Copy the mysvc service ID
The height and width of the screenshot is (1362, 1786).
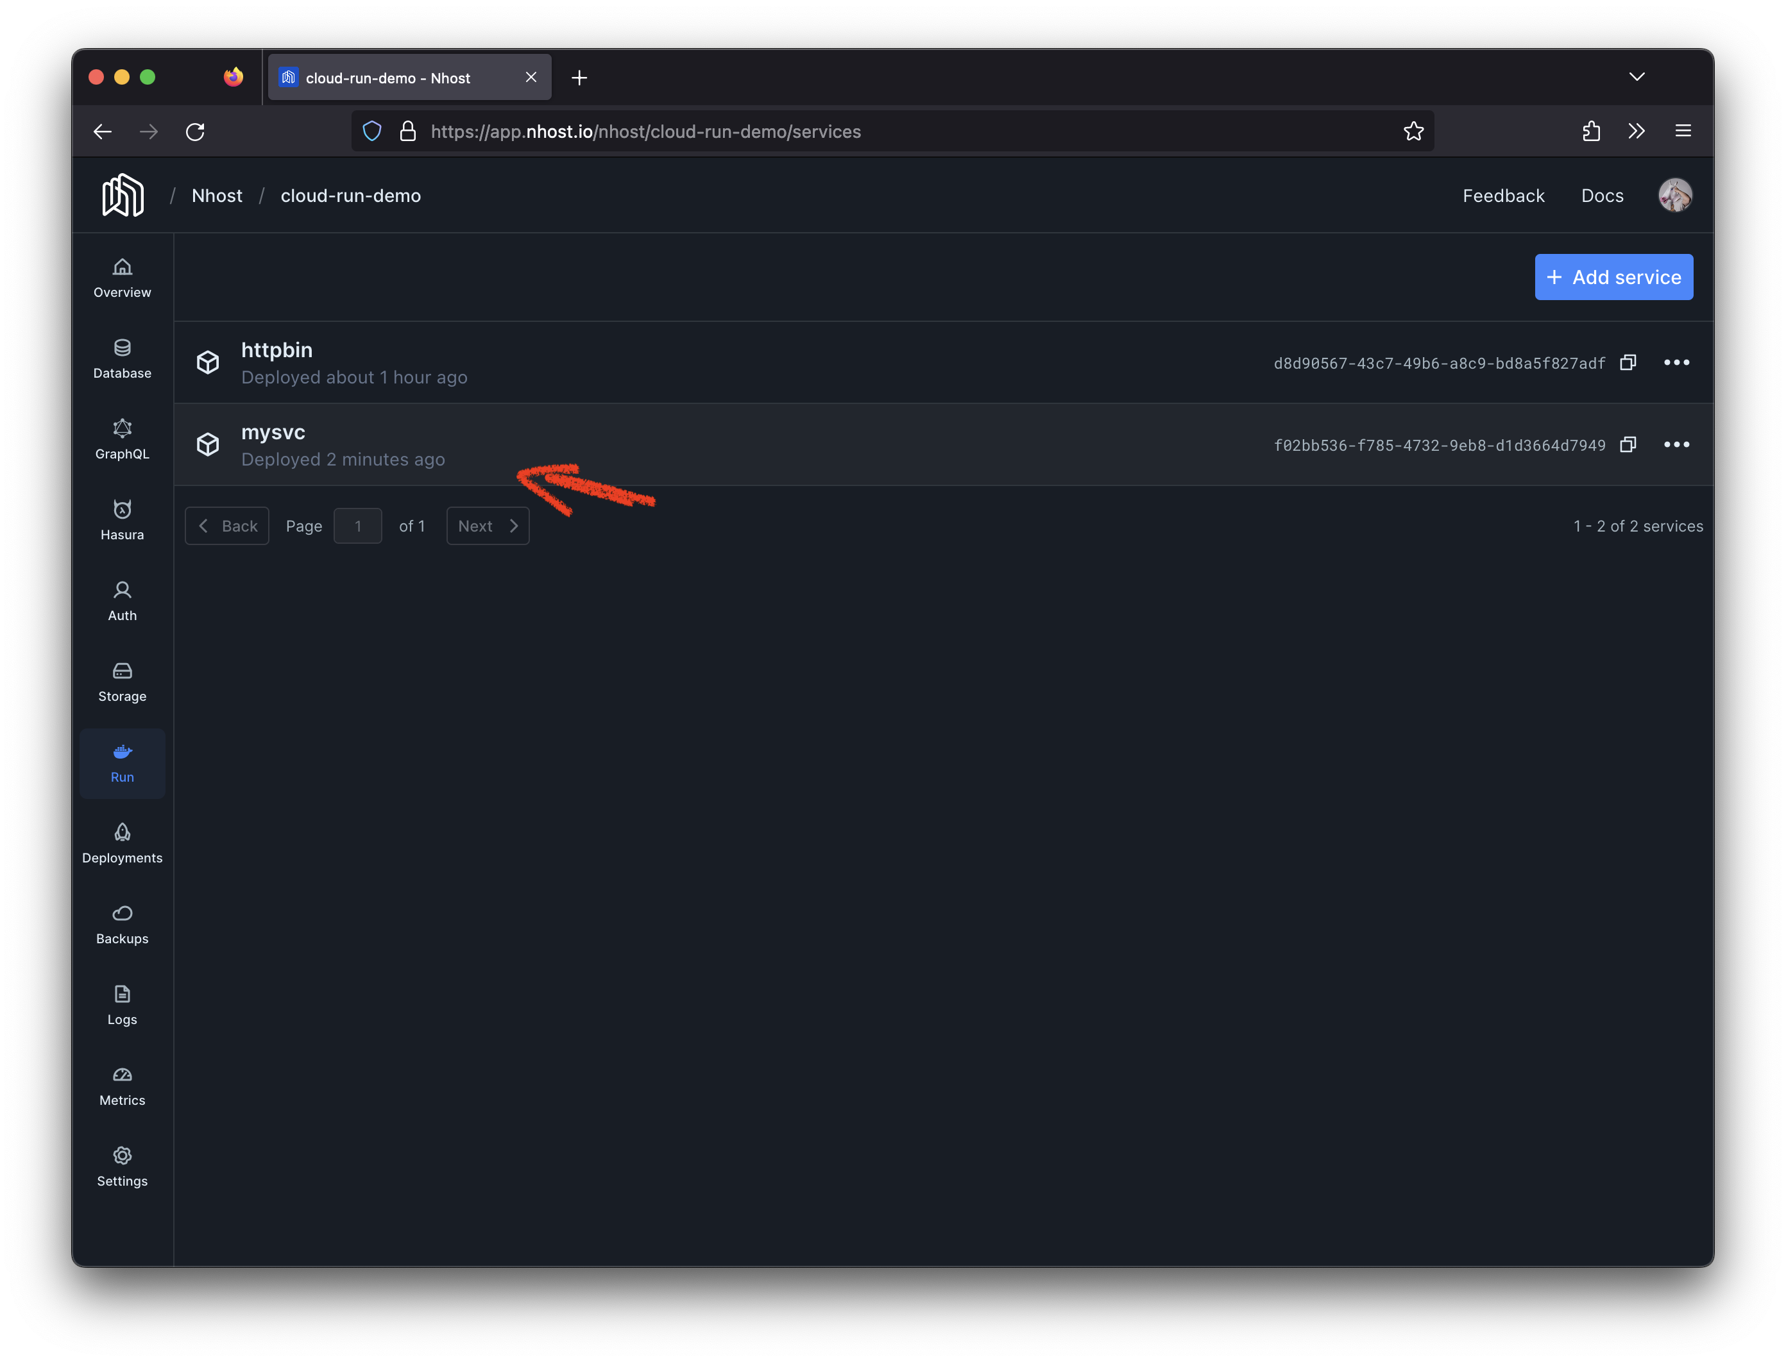1628,444
